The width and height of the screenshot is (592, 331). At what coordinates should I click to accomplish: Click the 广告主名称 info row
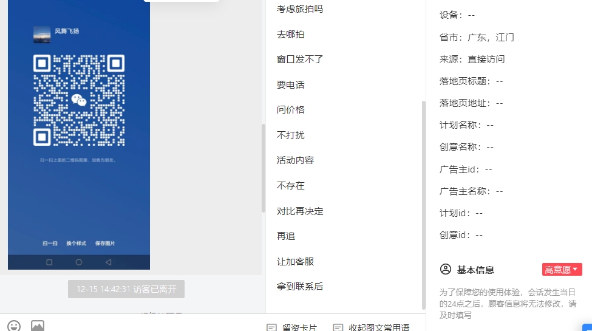pyautogui.click(x=471, y=191)
